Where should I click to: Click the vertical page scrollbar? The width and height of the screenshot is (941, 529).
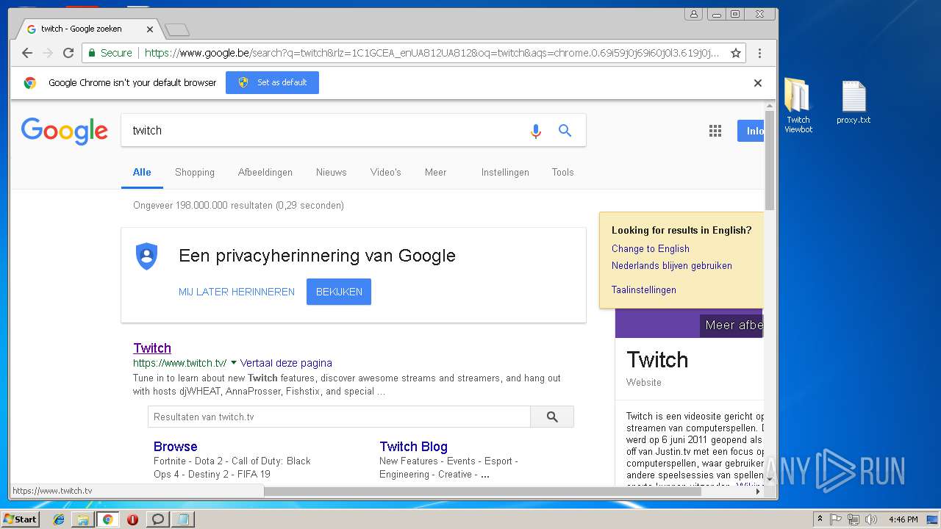pyautogui.click(x=770, y=160)
